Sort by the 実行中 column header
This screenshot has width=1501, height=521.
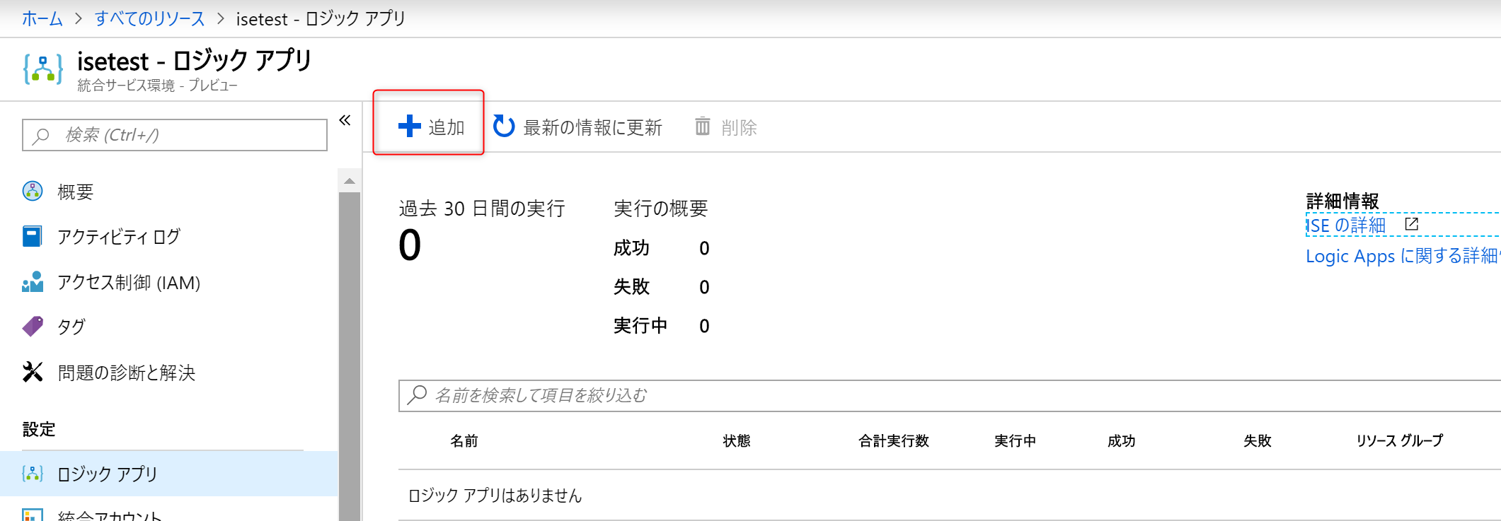(x=1016, y=441)
